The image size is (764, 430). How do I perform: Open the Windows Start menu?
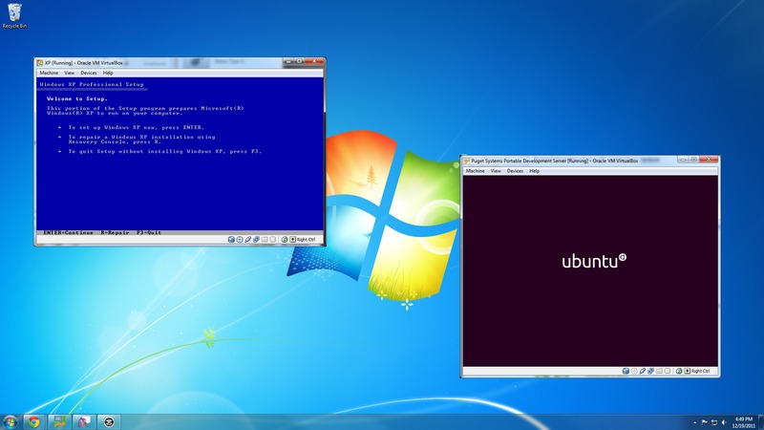click(11, 420)
